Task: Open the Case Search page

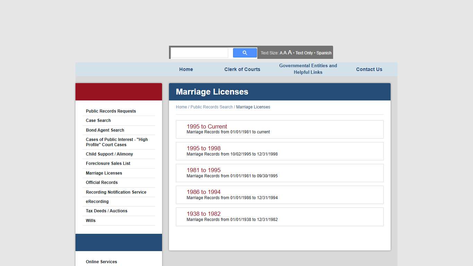Action: click(98, 120)
